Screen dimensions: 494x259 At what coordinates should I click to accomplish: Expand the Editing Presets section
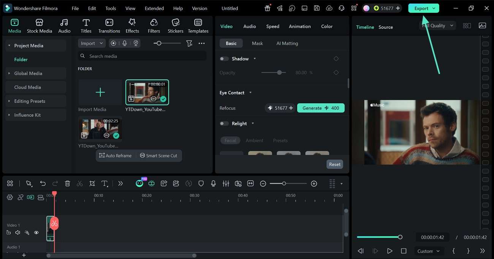(x=9, y=101)
